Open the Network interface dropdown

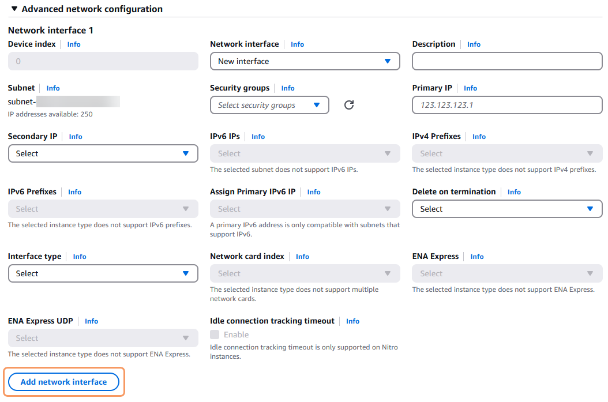point(305,61)
